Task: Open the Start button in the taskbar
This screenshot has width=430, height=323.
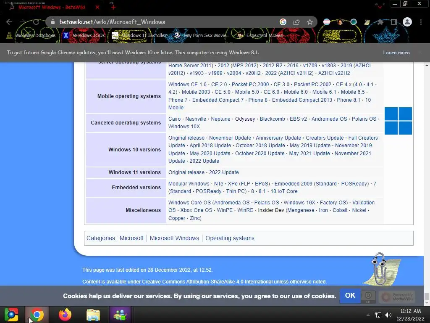Action: click(11, 315)
